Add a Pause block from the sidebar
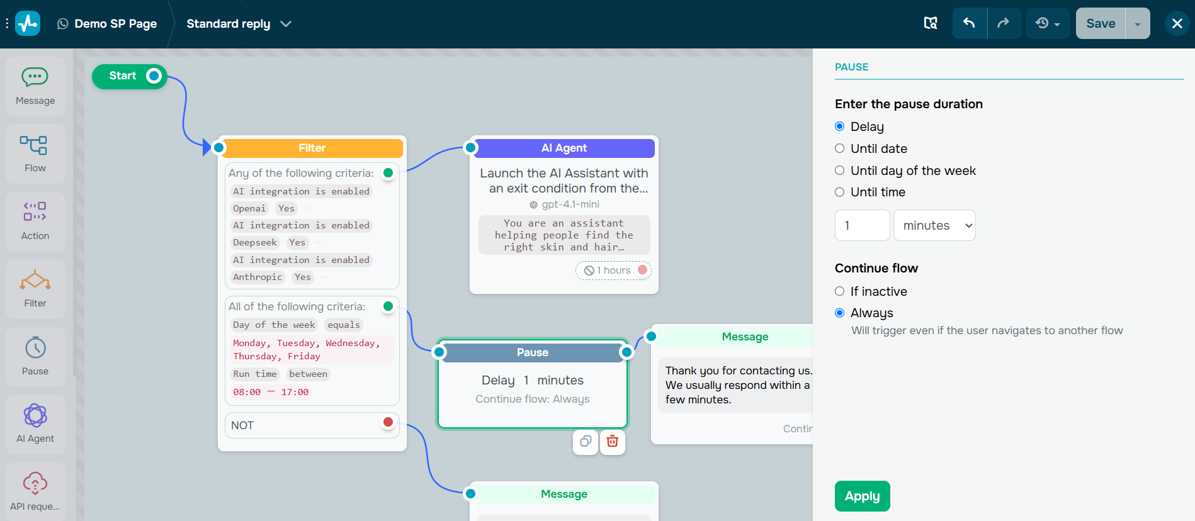 [35, 357]
